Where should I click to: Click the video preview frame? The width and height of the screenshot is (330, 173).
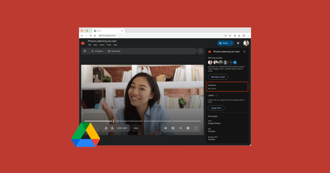[143, 100]
